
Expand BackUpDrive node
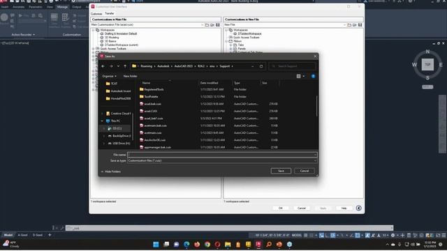coord(104,136)
